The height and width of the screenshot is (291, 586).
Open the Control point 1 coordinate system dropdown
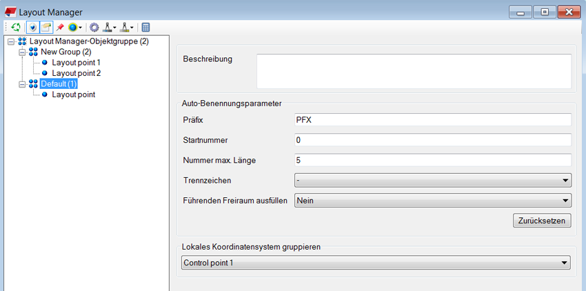376,263
